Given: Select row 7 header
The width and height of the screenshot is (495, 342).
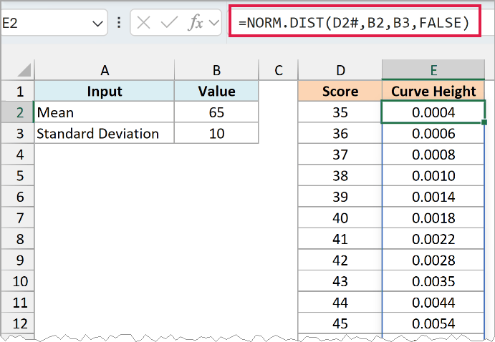Looking at the screenshot, I should click(x=17, y=218).
